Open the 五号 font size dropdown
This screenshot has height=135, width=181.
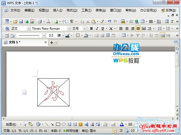[84, 29]
